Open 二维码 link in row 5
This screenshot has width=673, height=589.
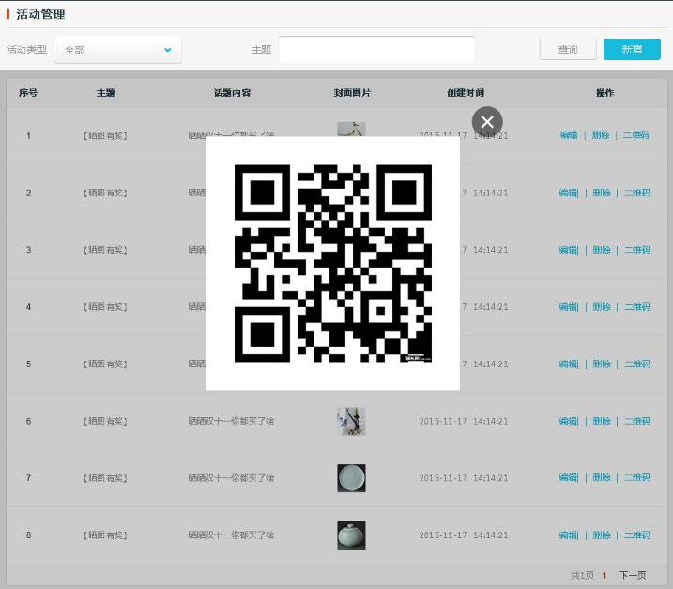pos(637,364)
